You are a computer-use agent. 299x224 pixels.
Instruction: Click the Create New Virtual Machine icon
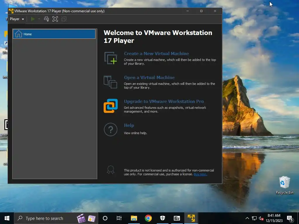click(x=111, y=58)
